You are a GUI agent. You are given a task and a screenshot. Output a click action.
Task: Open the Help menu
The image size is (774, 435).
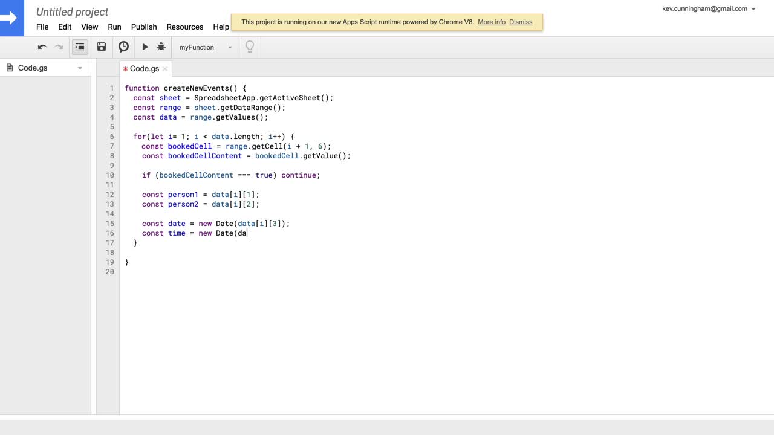click(x=221, y=27)
